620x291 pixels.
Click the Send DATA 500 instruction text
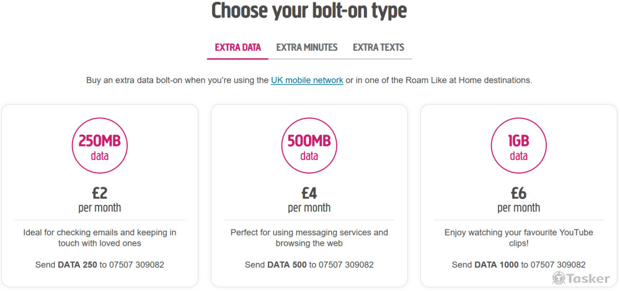coord(309,264)
